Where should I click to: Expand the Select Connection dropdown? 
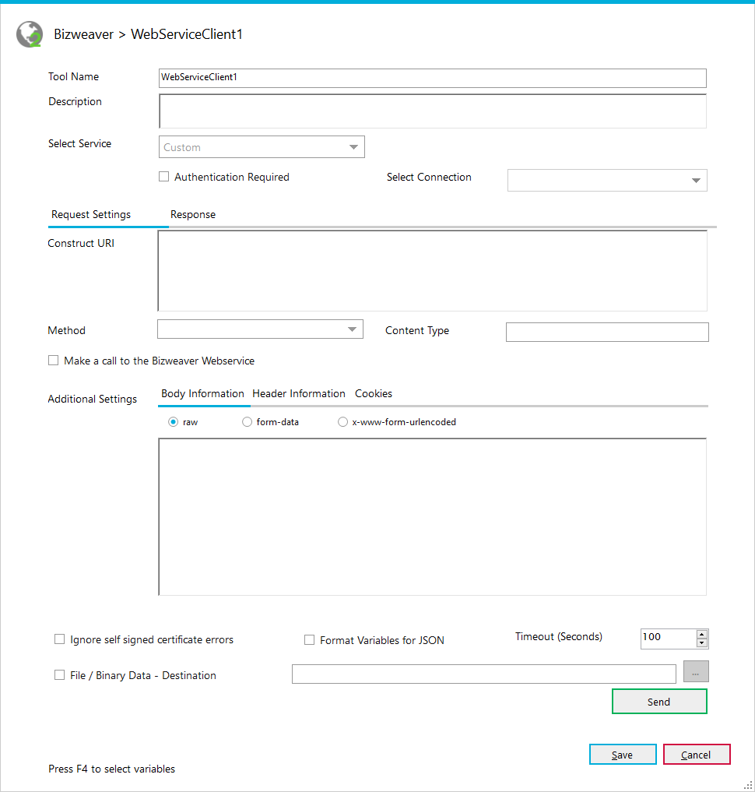[x=607, y=181]
